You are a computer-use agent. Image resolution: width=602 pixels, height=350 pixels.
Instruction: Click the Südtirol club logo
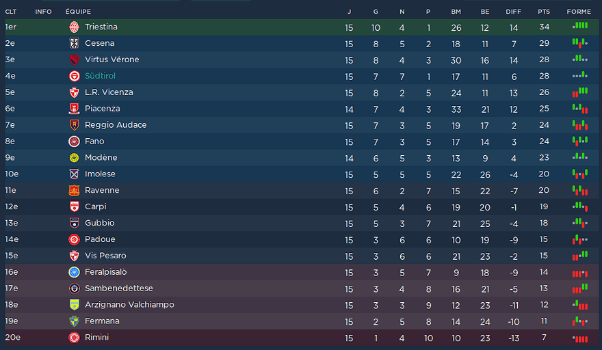pos(74,76)
